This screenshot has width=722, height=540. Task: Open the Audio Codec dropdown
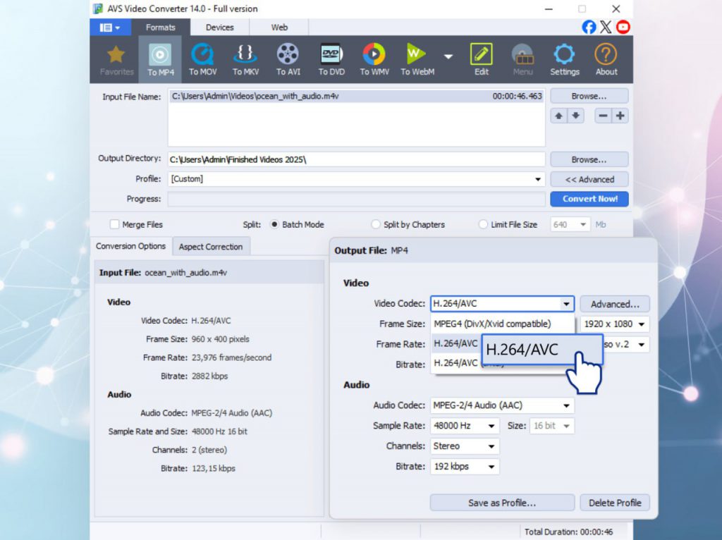click(566, 406)
